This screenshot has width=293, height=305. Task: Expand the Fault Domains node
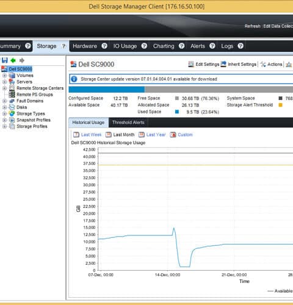4,101
